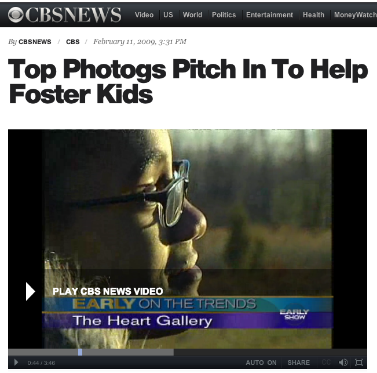Toggle closed captions CC button
This screenshot has height=373, width=377.
(x=326, y=363)
